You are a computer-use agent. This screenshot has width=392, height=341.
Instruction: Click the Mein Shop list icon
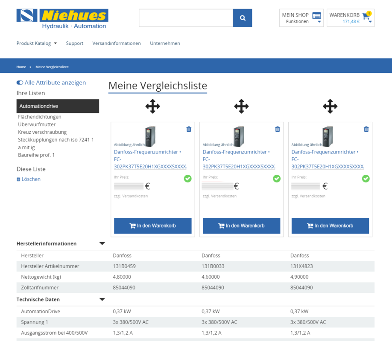coord(316,16)
